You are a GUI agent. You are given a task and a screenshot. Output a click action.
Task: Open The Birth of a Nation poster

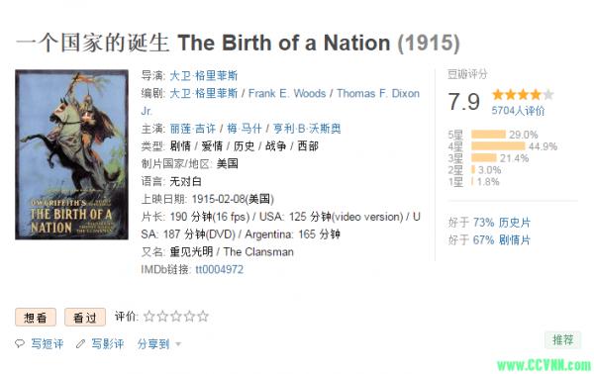(71, 154)
